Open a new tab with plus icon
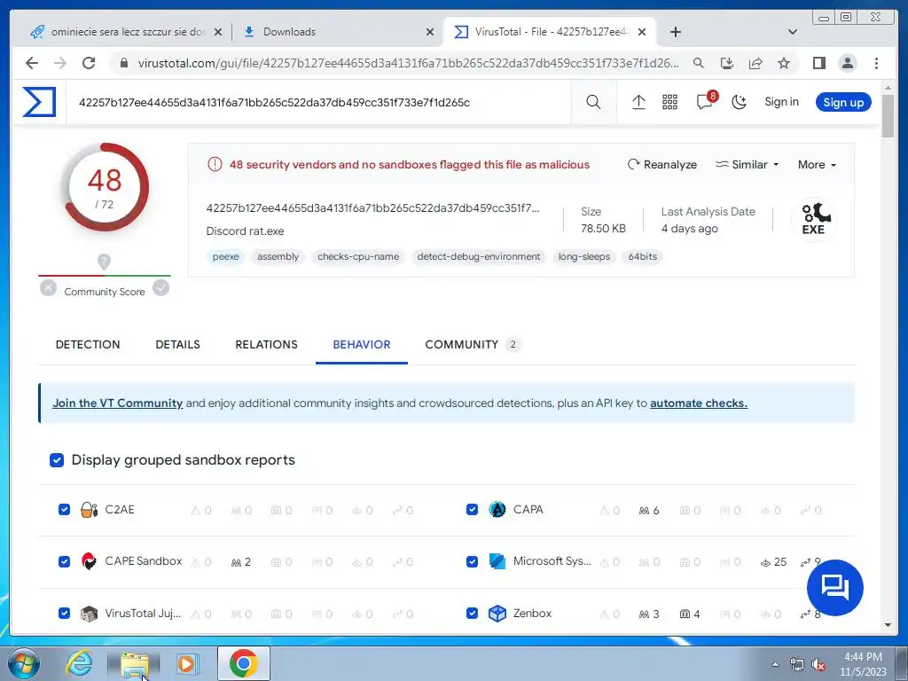Viewport: 908px width, 681px height. coord(675,32)
